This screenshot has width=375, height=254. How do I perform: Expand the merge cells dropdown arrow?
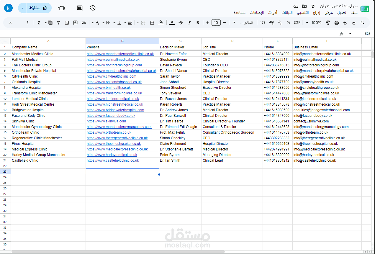pos(138,23)
